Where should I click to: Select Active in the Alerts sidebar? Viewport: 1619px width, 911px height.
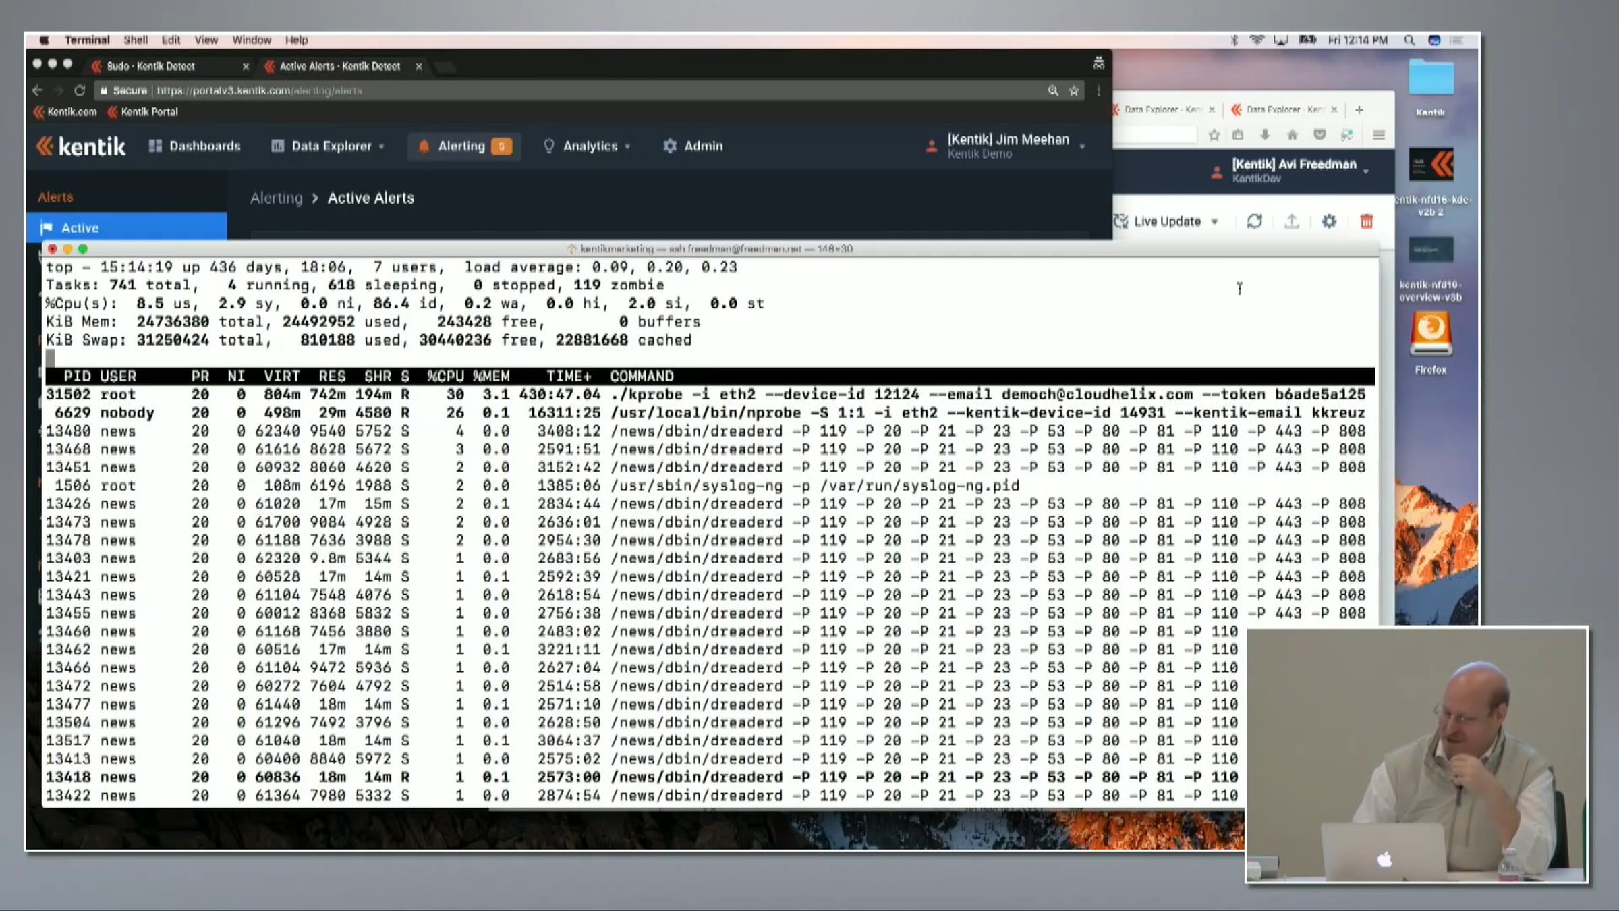coord(126,227)
